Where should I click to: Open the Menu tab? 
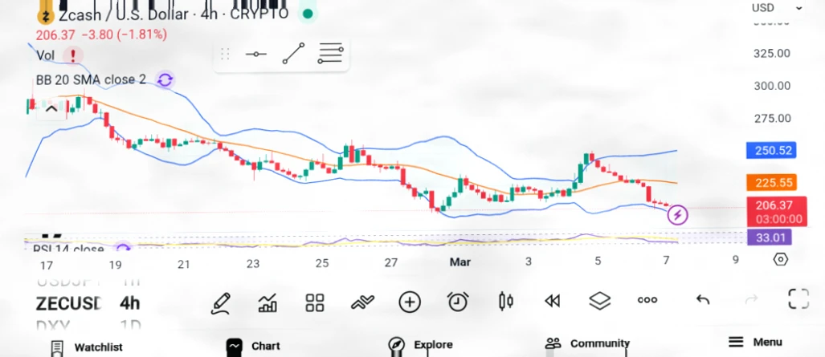tap(755, 343)
